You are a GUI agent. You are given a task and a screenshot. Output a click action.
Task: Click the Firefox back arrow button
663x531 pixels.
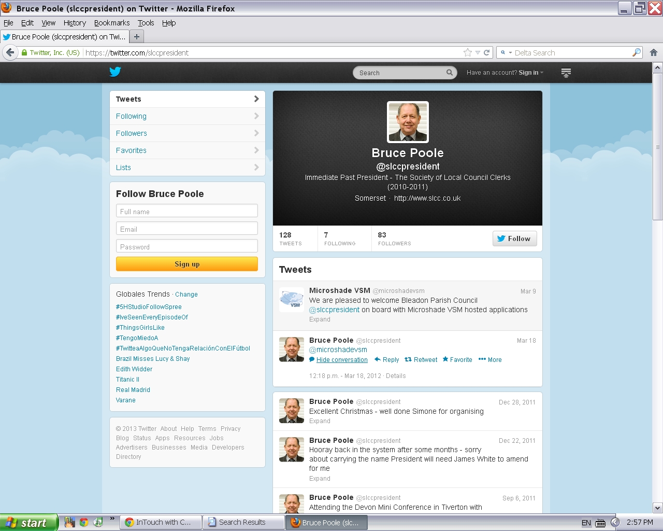coord(10,52)
